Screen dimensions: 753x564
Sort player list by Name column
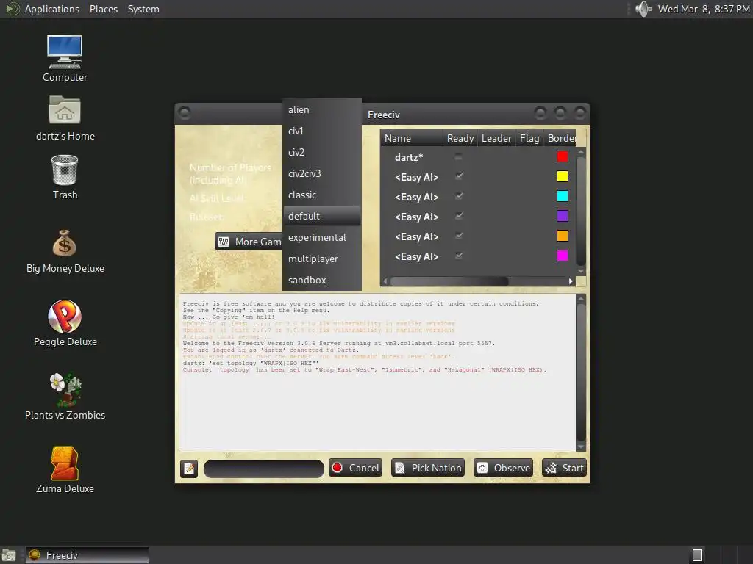tap(412, 138)
